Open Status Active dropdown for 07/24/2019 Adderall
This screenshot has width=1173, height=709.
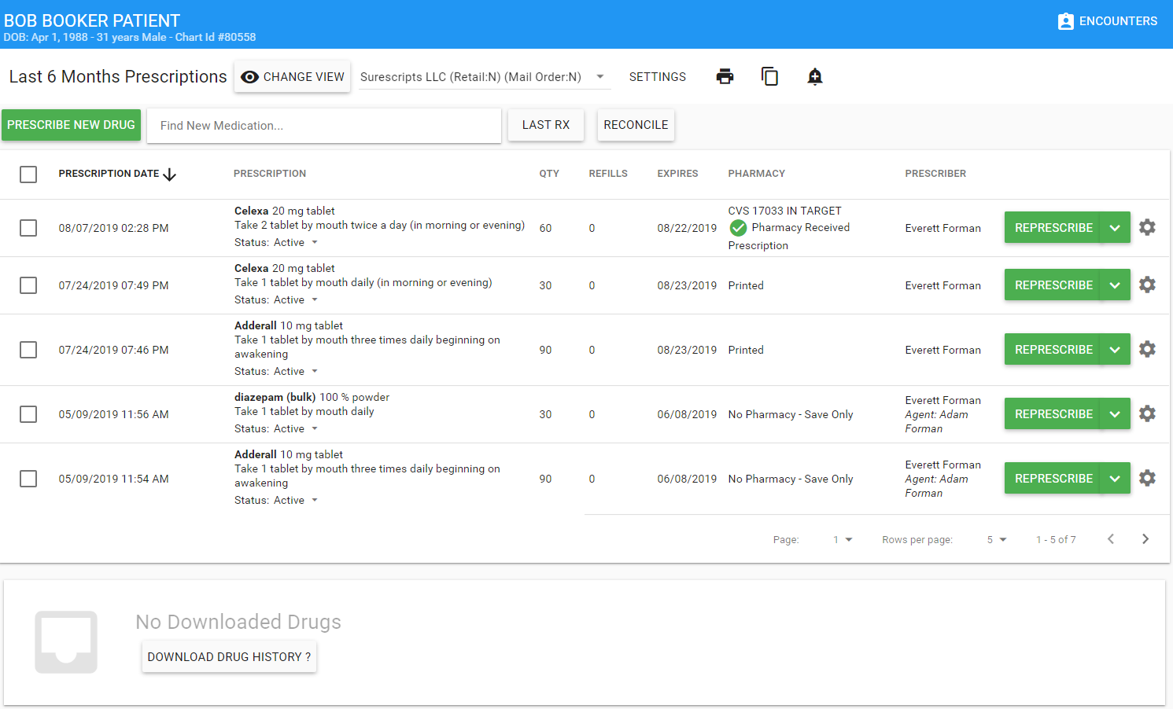click(x=296, y=372)
